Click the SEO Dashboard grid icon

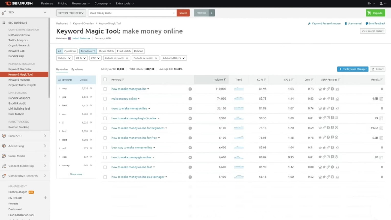click(4, 23)
